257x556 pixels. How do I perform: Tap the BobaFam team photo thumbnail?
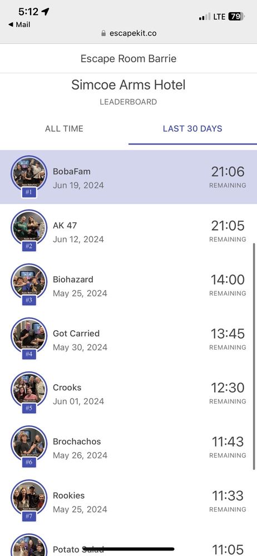(29, 173)
